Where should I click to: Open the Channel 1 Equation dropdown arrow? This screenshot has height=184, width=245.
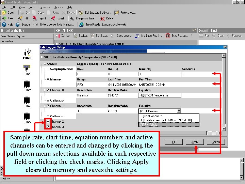coord(179,111)
